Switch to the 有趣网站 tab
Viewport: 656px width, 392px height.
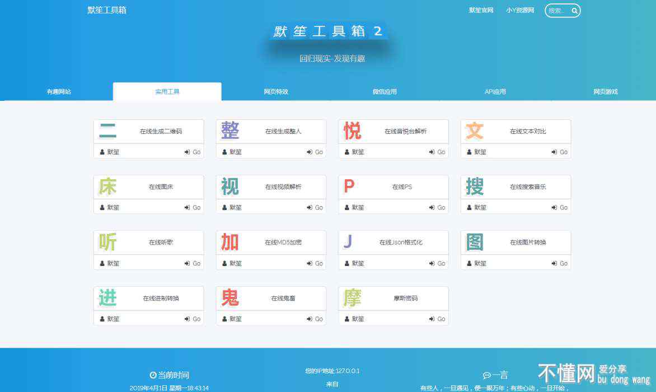pos(59,92)
